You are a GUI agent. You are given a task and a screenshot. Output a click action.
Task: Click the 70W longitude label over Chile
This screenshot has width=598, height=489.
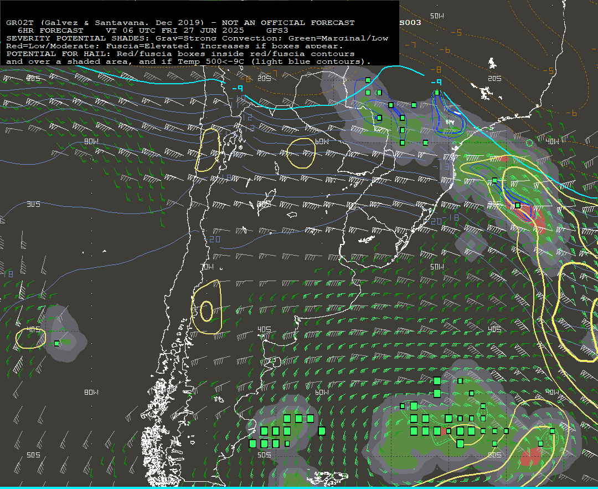(x=207, y=267)
